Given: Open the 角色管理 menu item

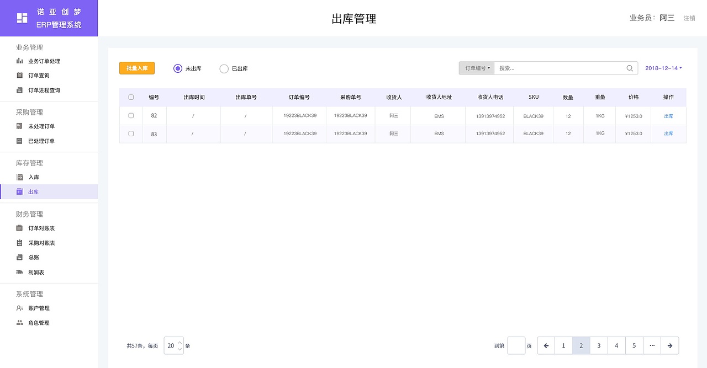Looking at the screenshot, I should point(20,322).
